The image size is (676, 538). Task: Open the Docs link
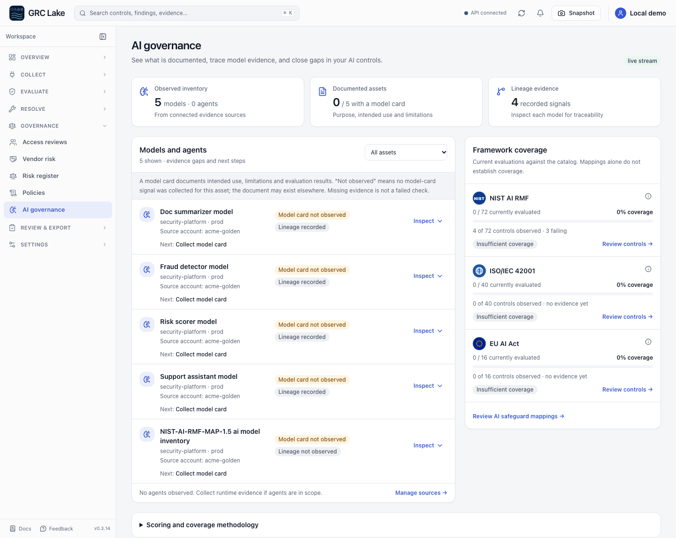click(x=21, y=529)
